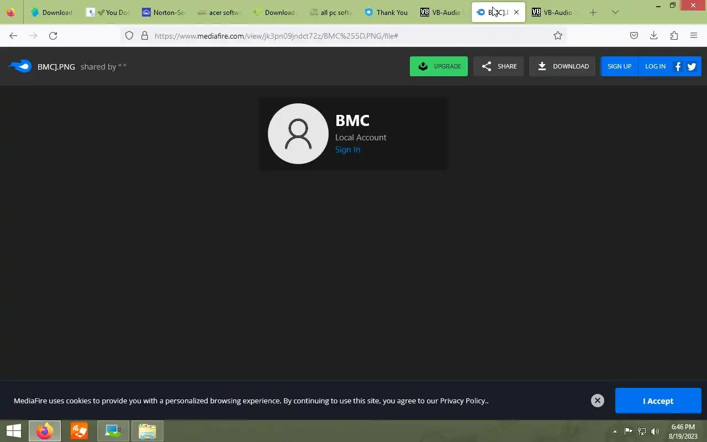Log in with the Twitter icon

coord(692,66)
